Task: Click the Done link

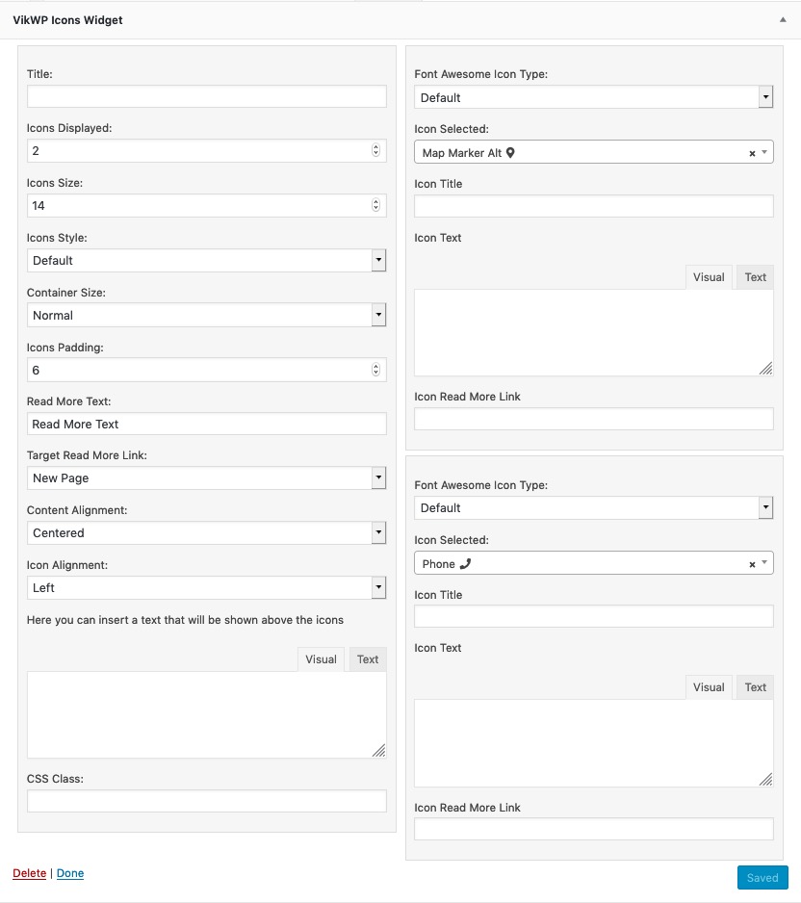Action: (x=70, y=873)
